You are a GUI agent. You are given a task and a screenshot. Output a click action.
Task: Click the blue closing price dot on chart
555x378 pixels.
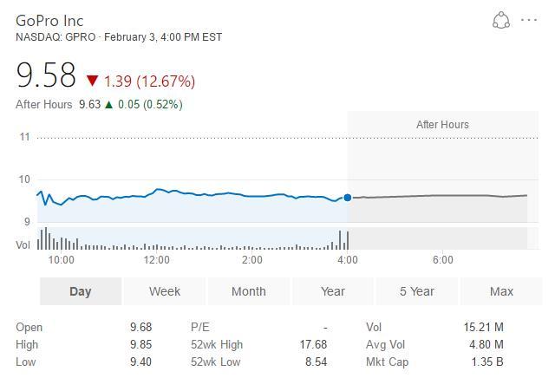348,198
